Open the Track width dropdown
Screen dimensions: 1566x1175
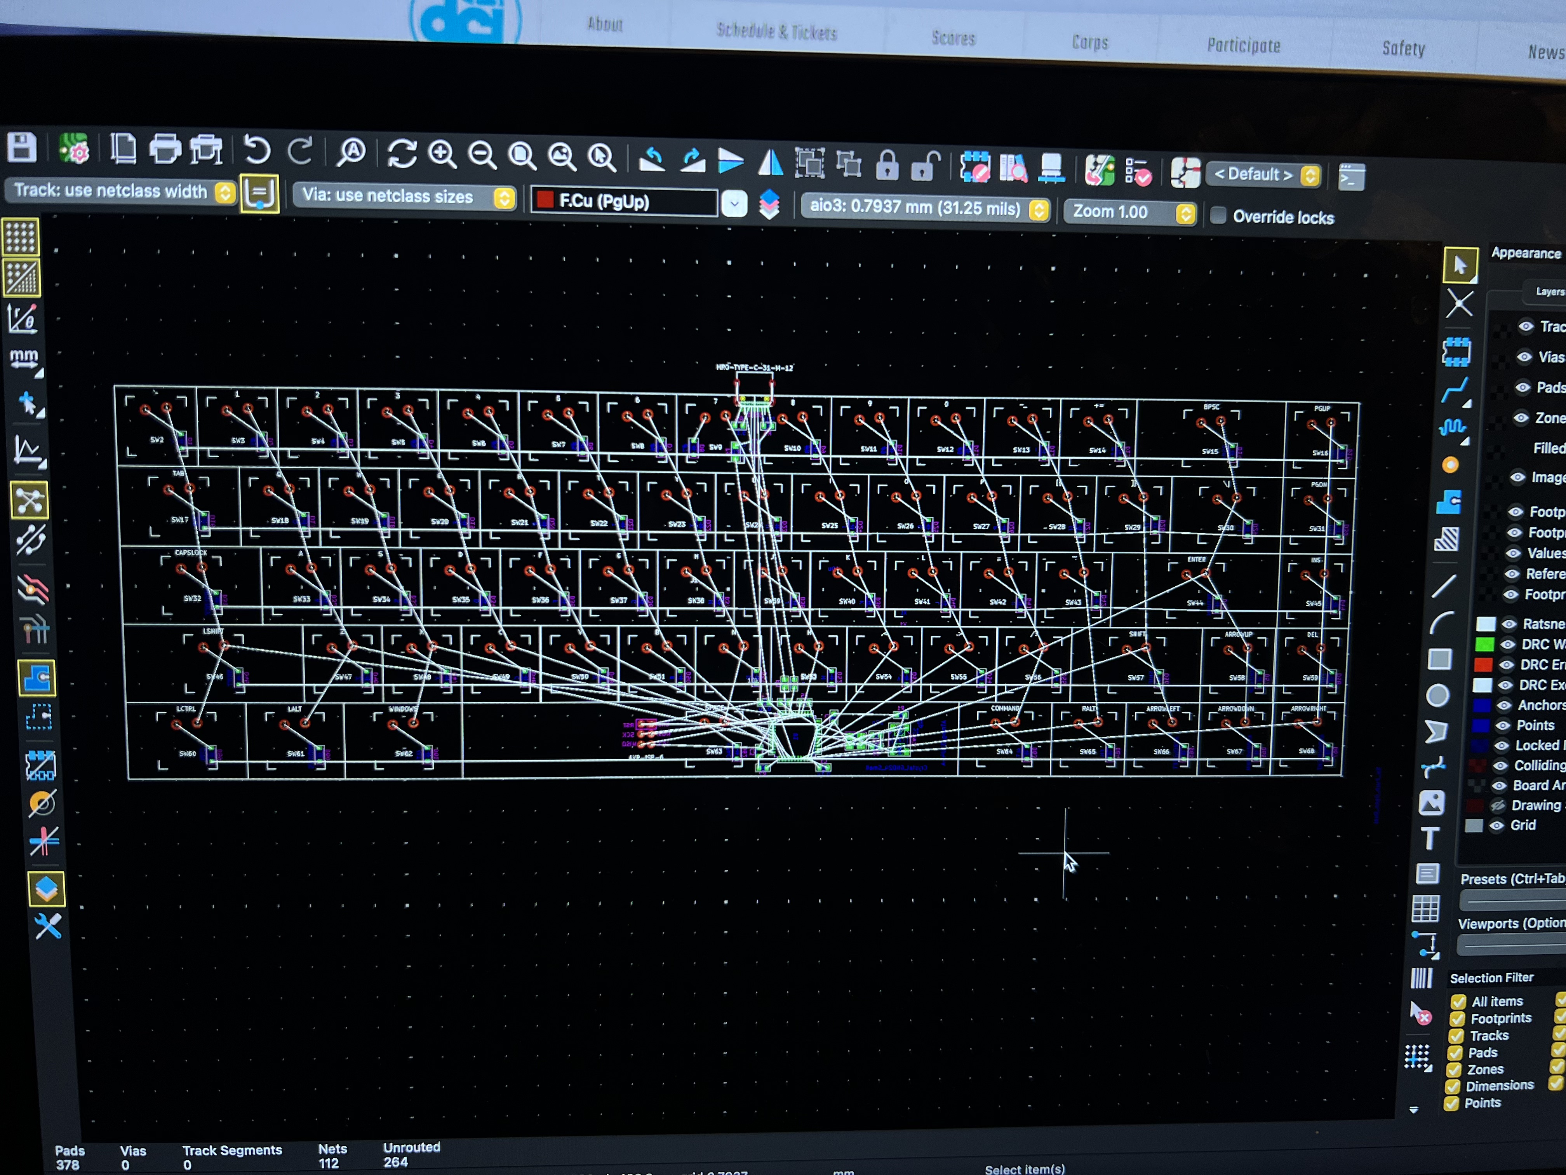point(121,191)
